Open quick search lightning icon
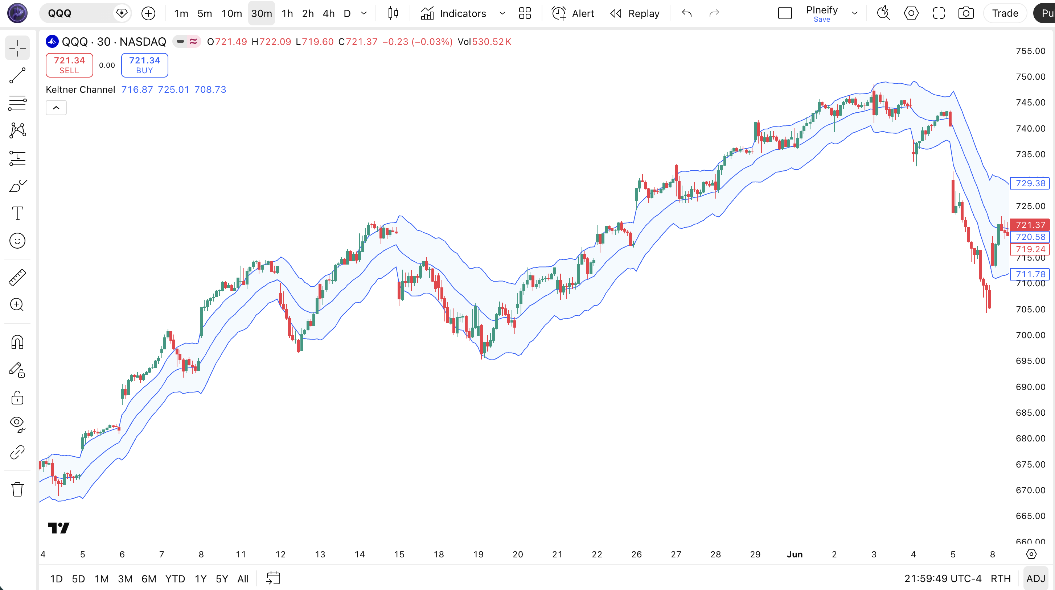 click(x=883, y=13)
